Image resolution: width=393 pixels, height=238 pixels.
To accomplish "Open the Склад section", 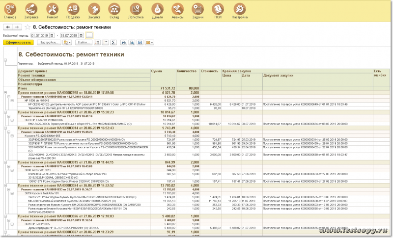I will (114, 11).
